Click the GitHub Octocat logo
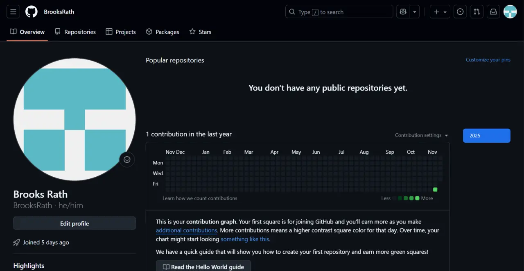 tap(32, 12)
